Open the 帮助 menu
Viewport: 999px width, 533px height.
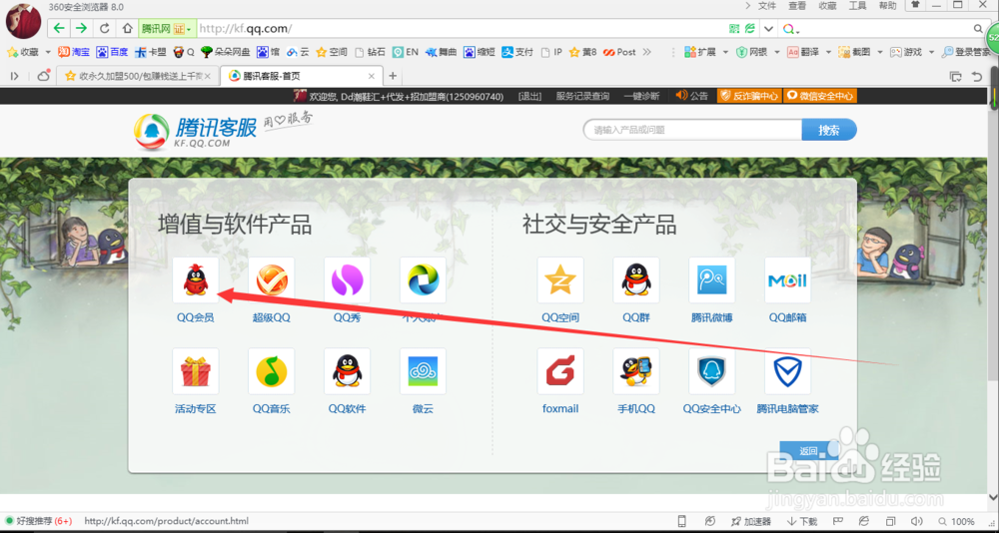887,6
